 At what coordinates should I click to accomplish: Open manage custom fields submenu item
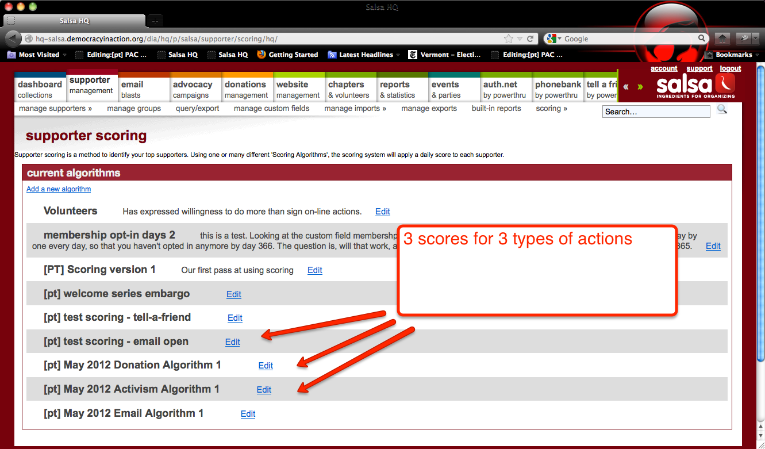point(271,108)
